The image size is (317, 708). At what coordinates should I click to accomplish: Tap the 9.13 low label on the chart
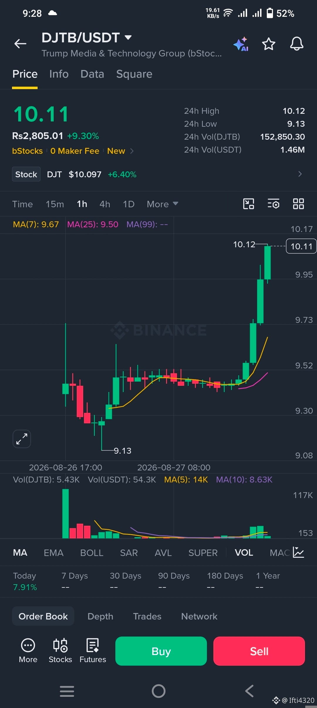point(122,451)
